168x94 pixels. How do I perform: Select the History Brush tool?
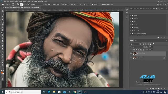(x=2, y=38)
